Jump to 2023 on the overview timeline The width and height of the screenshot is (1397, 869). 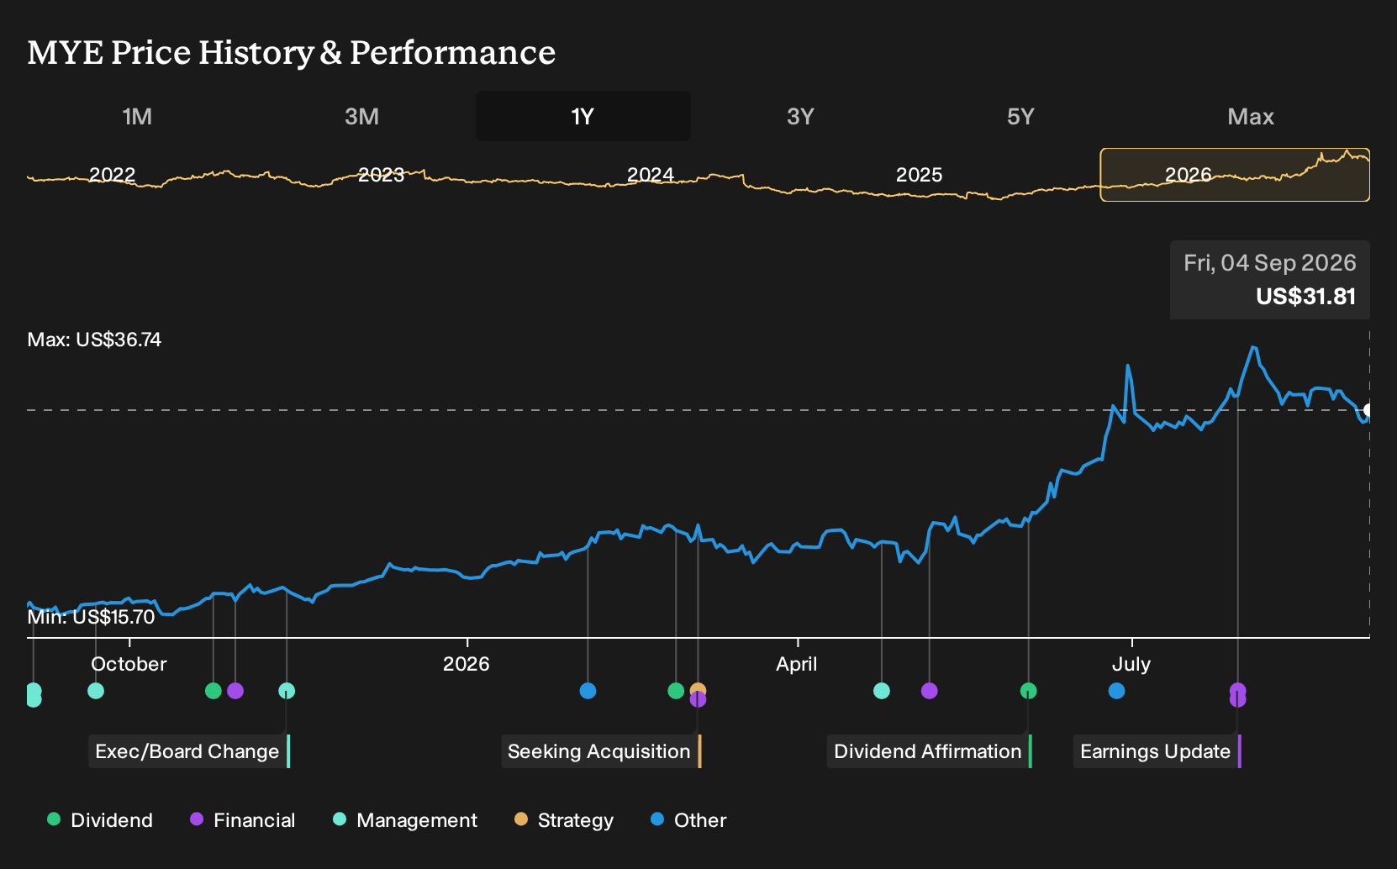pyautogui.click(x=382, y=175)
